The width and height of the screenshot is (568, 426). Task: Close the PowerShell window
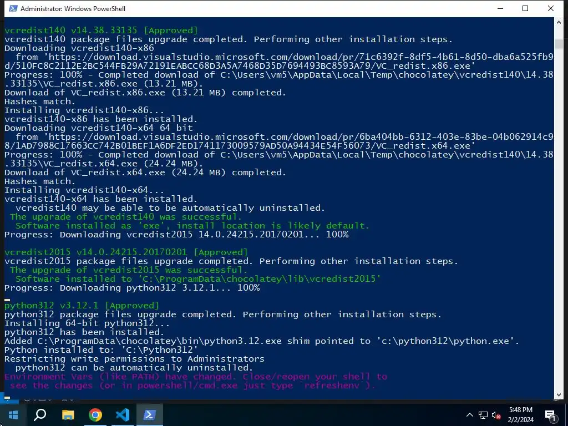[551, 8]
